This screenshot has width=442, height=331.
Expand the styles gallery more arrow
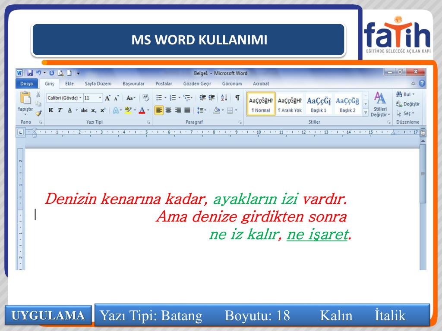366,113
